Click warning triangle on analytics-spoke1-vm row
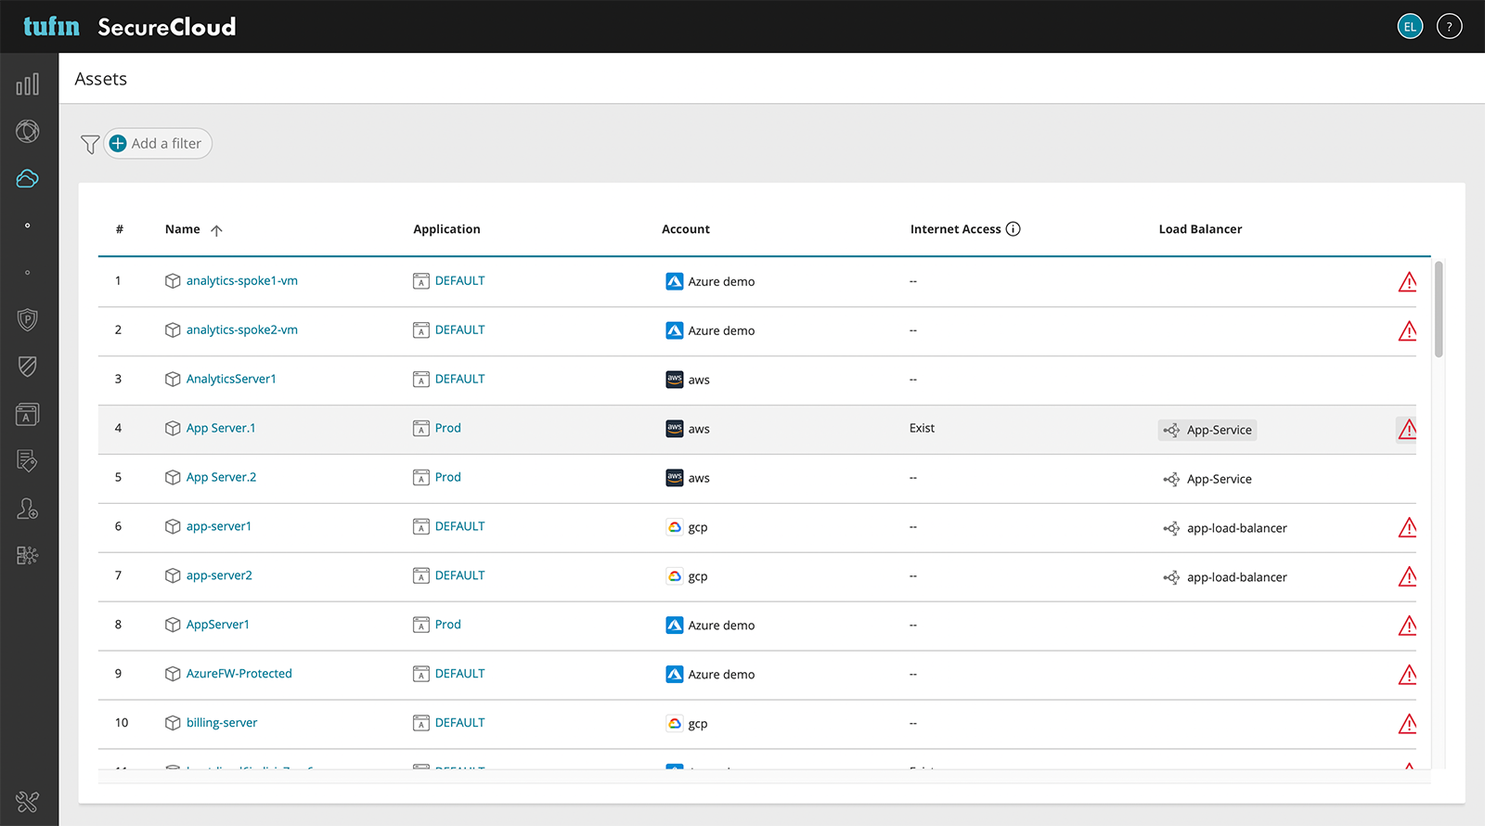This screenshot has width=1485, height=826. 1407,282
